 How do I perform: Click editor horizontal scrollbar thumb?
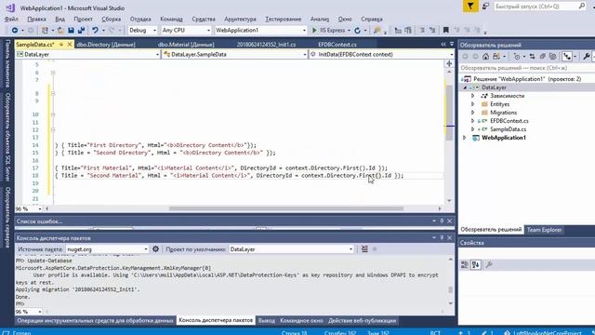point(286,208)
